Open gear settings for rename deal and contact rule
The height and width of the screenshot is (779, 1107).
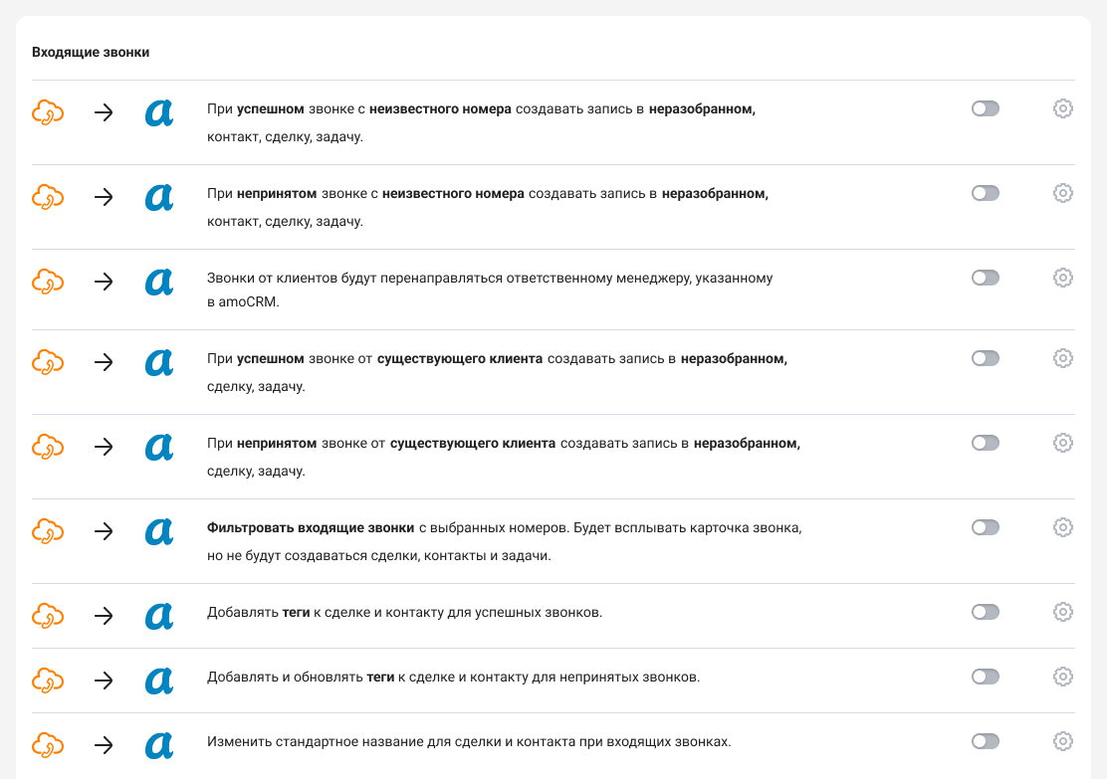click(1062, 741)
